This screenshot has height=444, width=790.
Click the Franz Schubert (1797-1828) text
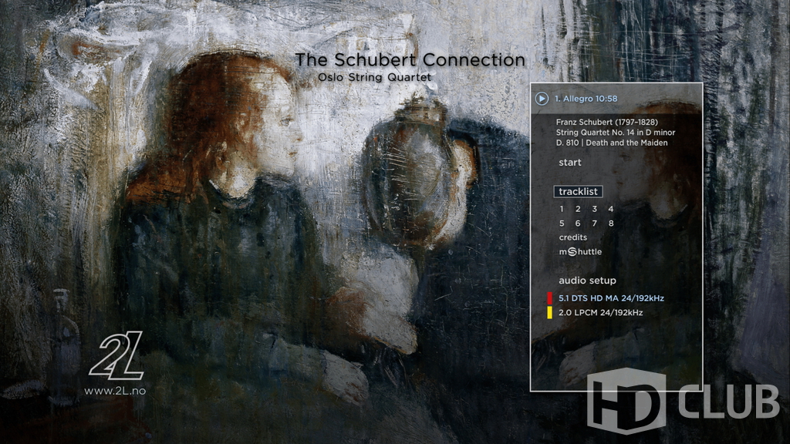[x=606, y=122]
